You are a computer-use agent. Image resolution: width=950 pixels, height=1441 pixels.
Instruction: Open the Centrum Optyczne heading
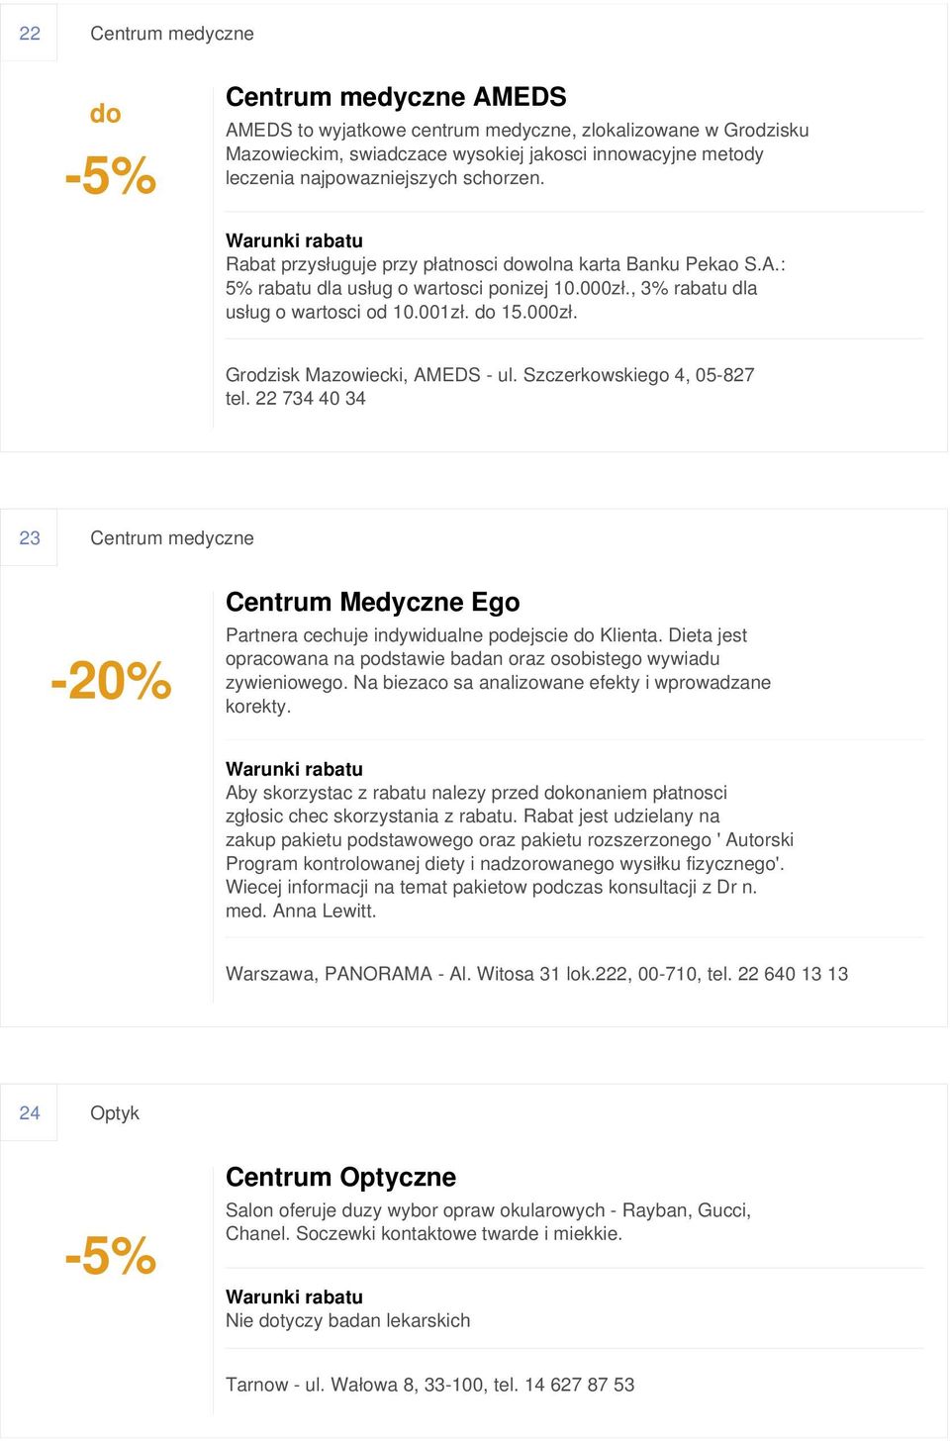[x=340, y=1177]
